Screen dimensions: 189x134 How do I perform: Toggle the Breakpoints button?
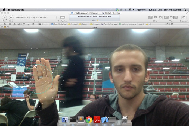(x=63, y=17)
